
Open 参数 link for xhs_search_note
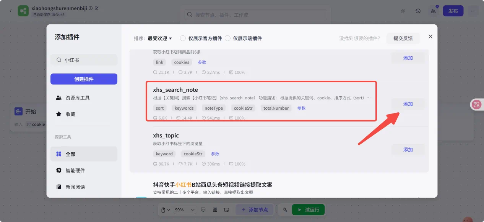(302, 108)
